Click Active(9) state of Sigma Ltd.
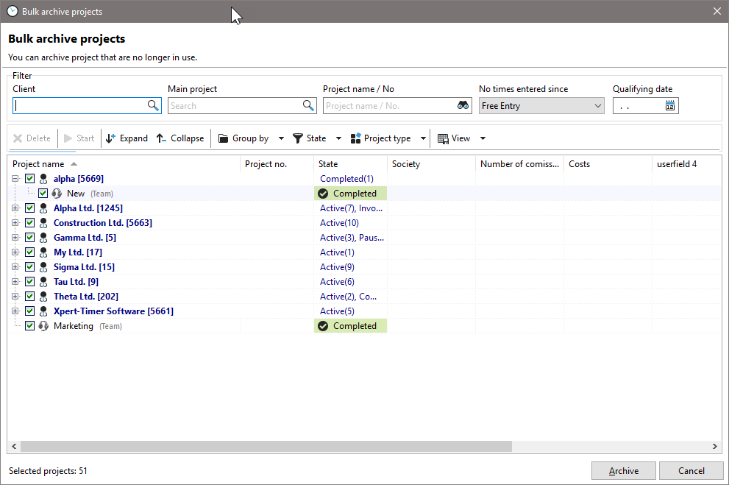This screenshot has width=729, height=485. point(337,267)
